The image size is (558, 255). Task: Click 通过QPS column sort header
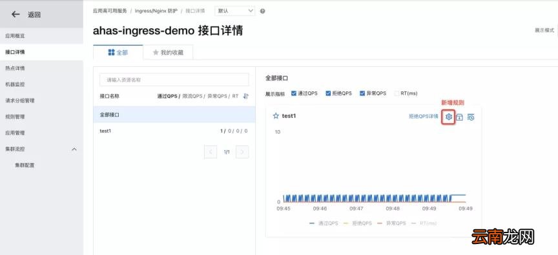(x=167, y=96)
